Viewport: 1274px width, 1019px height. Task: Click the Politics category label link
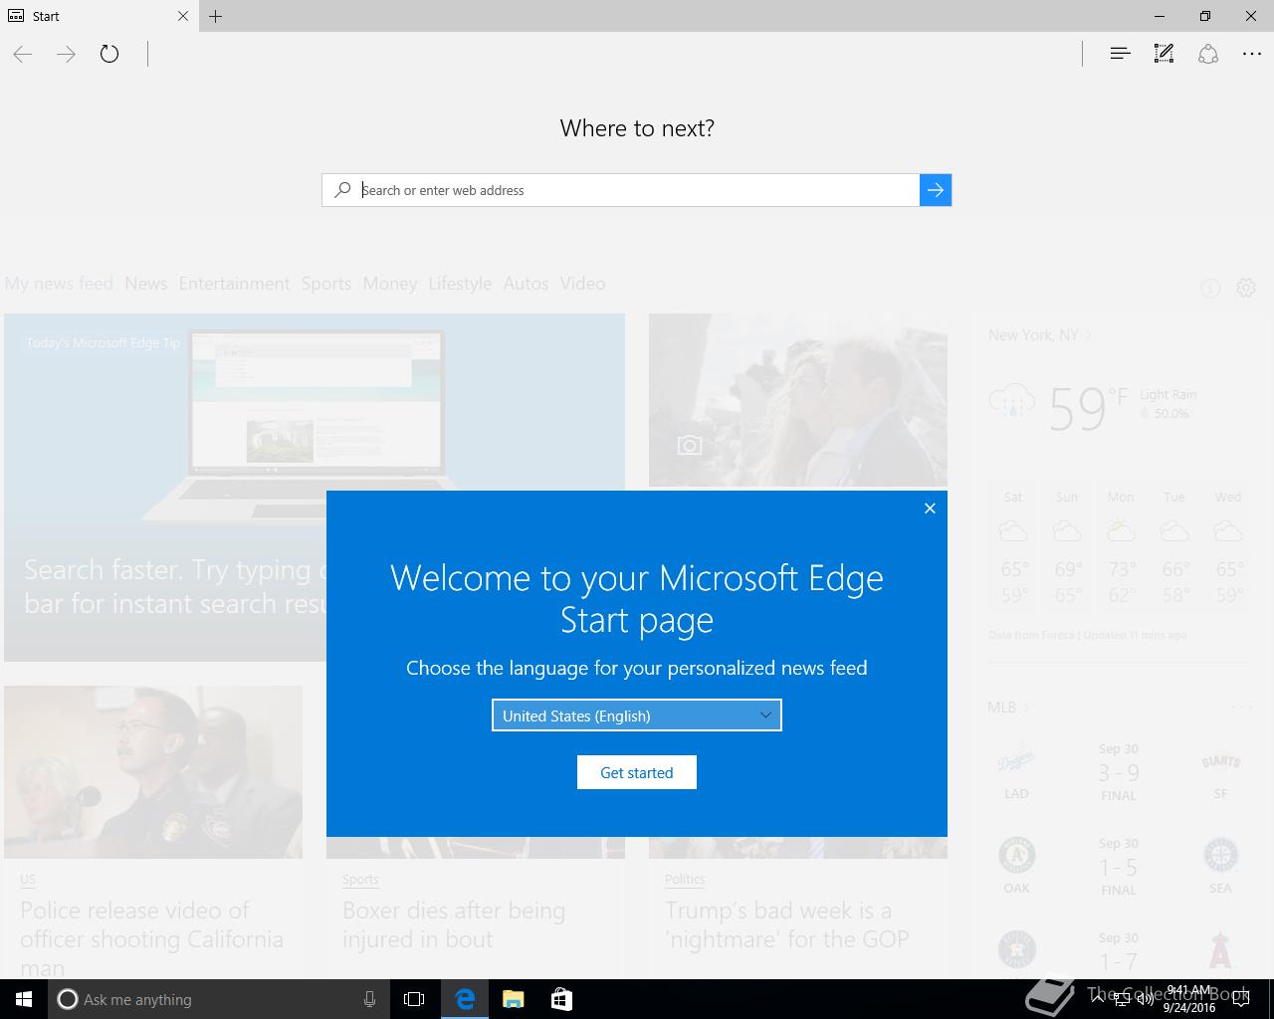685,880
